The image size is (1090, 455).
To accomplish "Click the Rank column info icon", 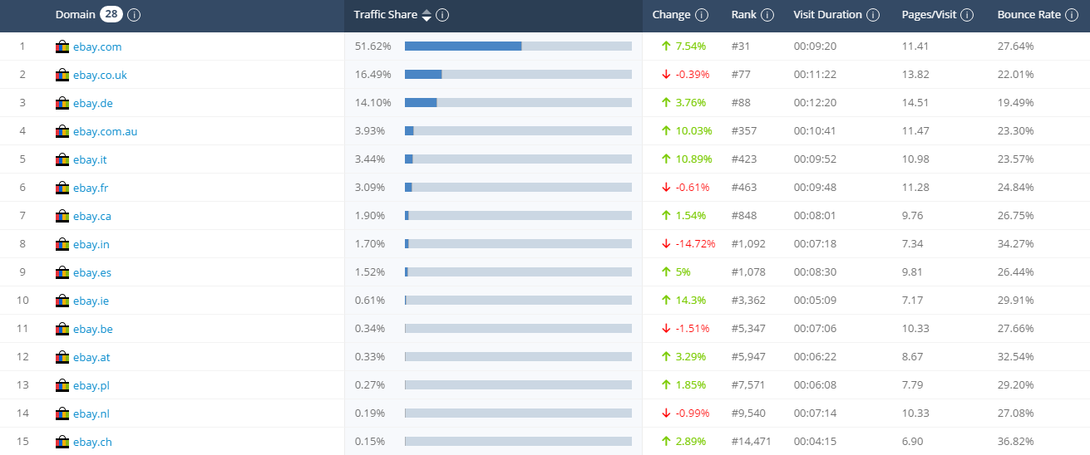I will tap(767, 15).
